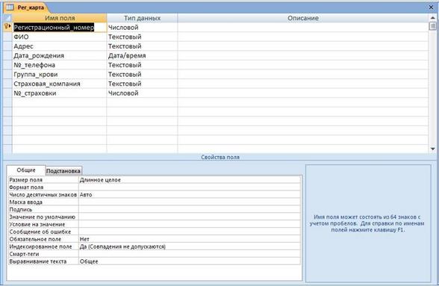Screen dimensions: 439x286
Task: Click the Описание column header
Action: point(303,18)
